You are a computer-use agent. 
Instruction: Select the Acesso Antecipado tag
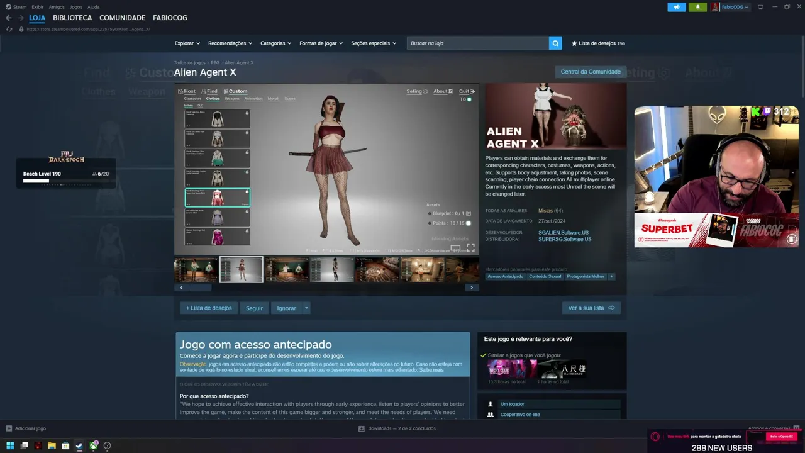tap(505, 276)
